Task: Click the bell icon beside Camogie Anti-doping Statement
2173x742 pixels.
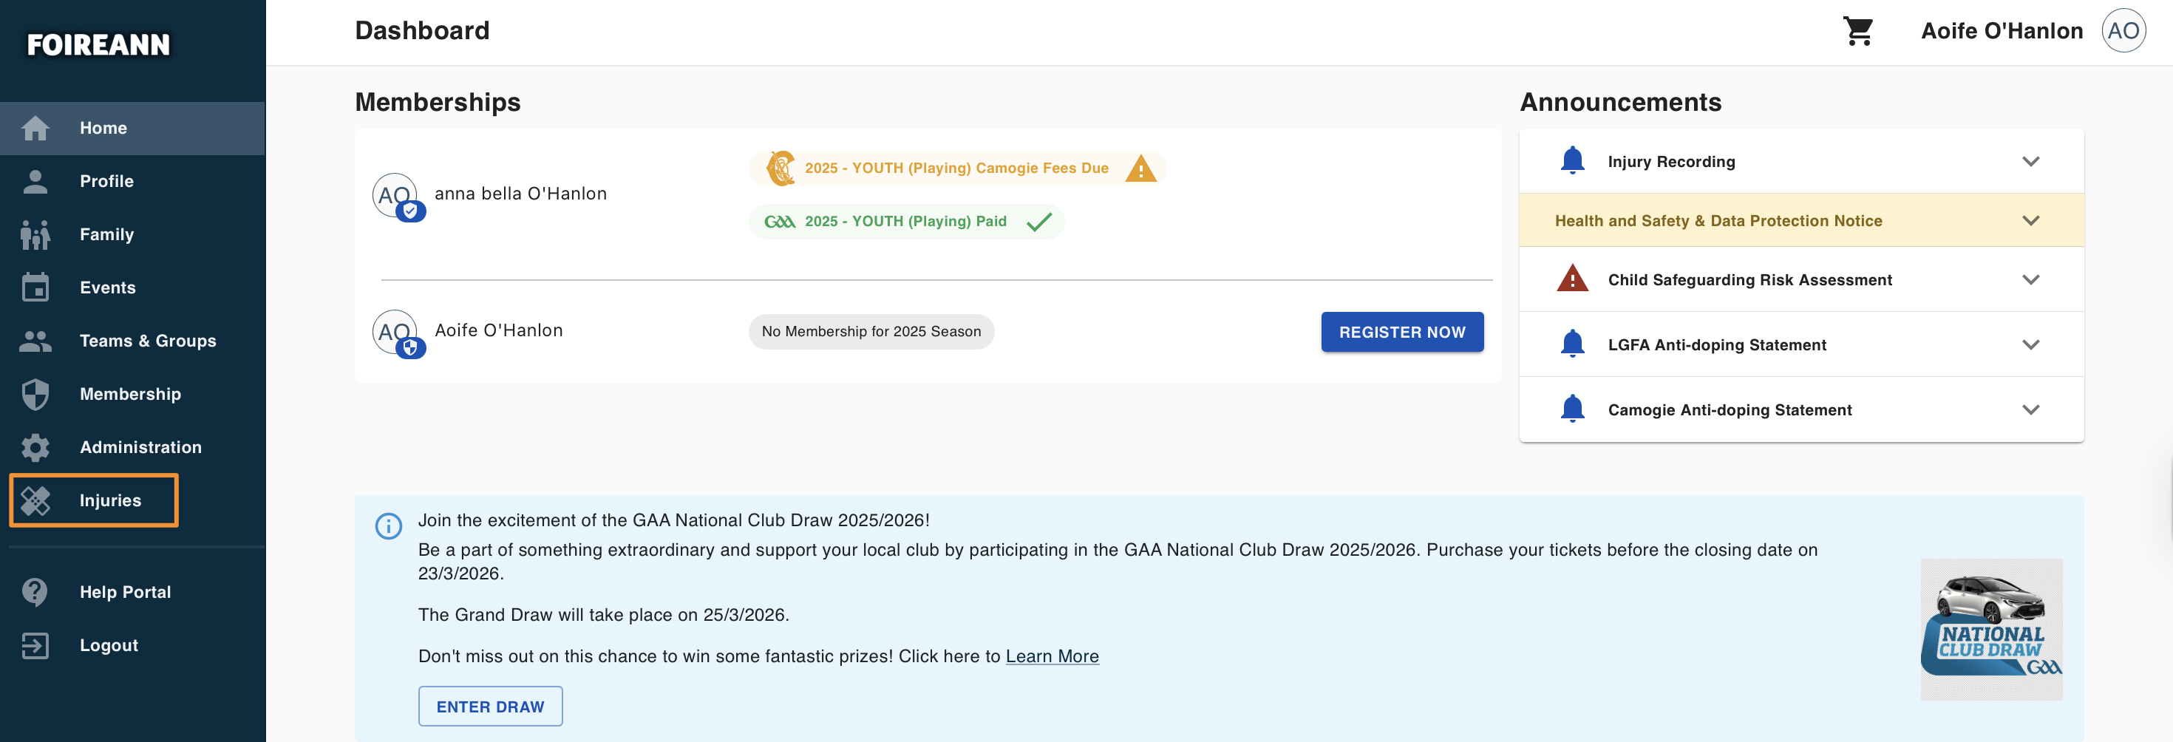Action: coord(1572,408)
